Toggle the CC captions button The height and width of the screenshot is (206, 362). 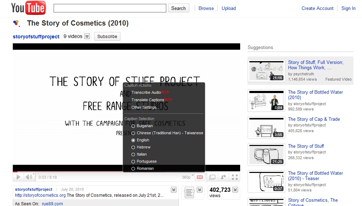200,177
